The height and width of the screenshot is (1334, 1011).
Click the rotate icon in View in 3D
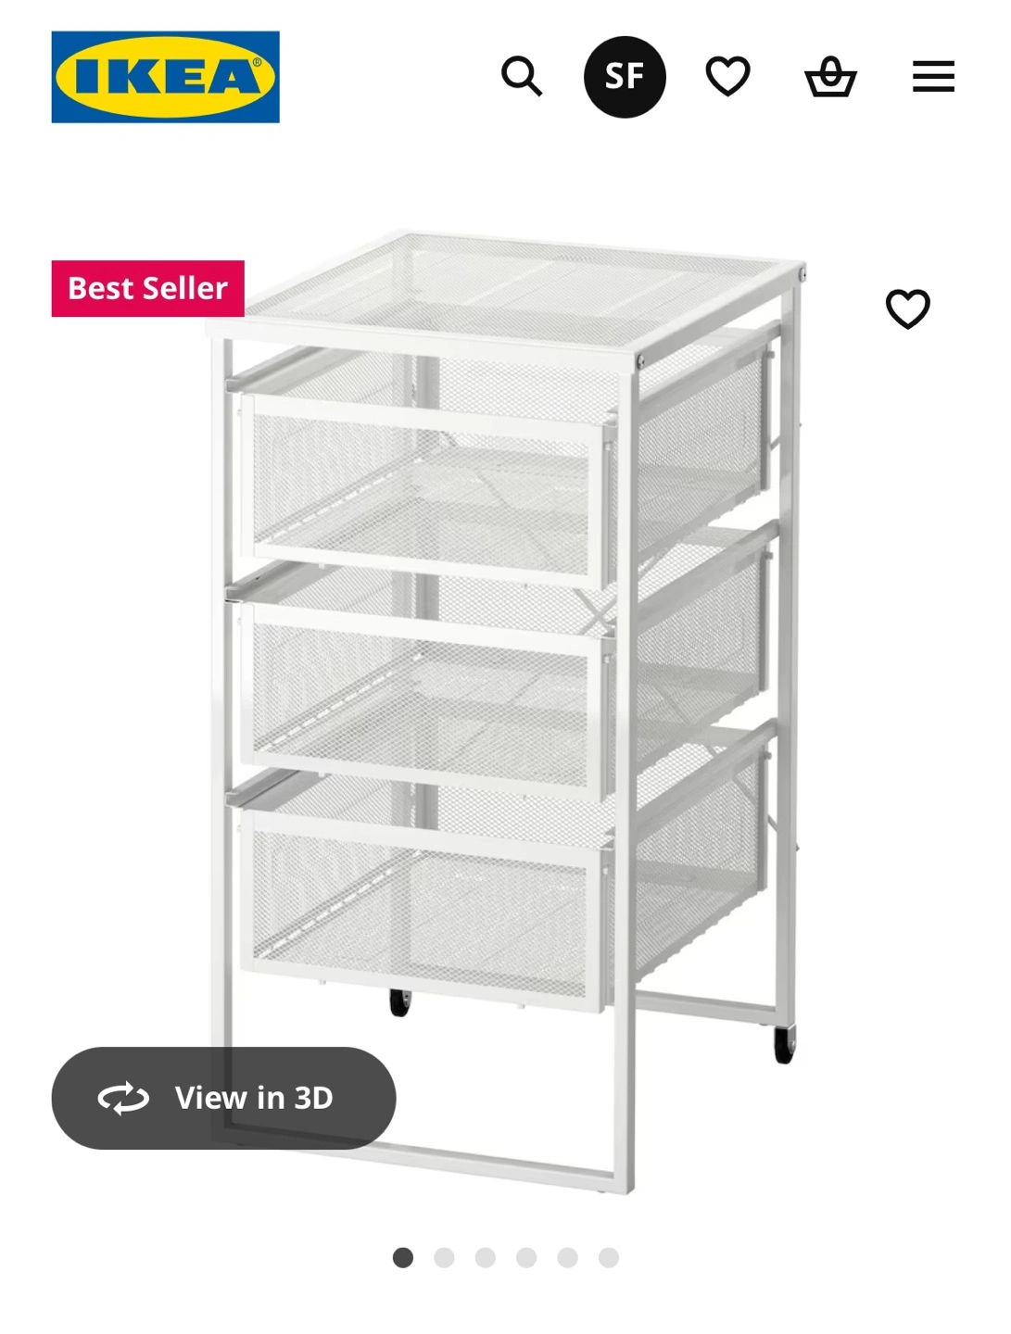tap(123, 1098)
